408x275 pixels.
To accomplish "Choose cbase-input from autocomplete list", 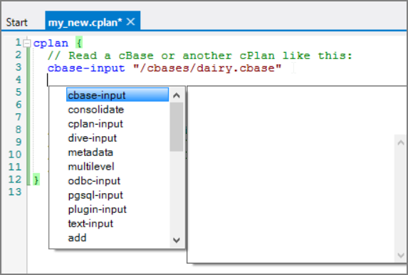I will 117,95.
